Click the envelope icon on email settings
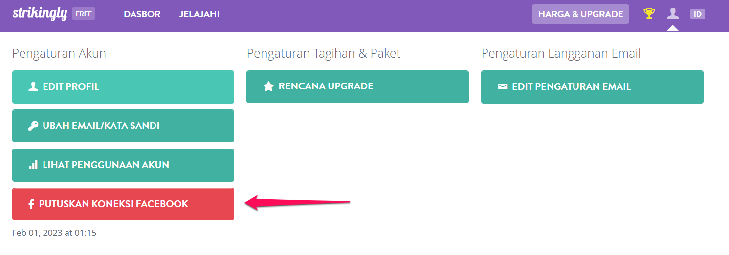This screenshot has height=255, width=729. (503, 87)
